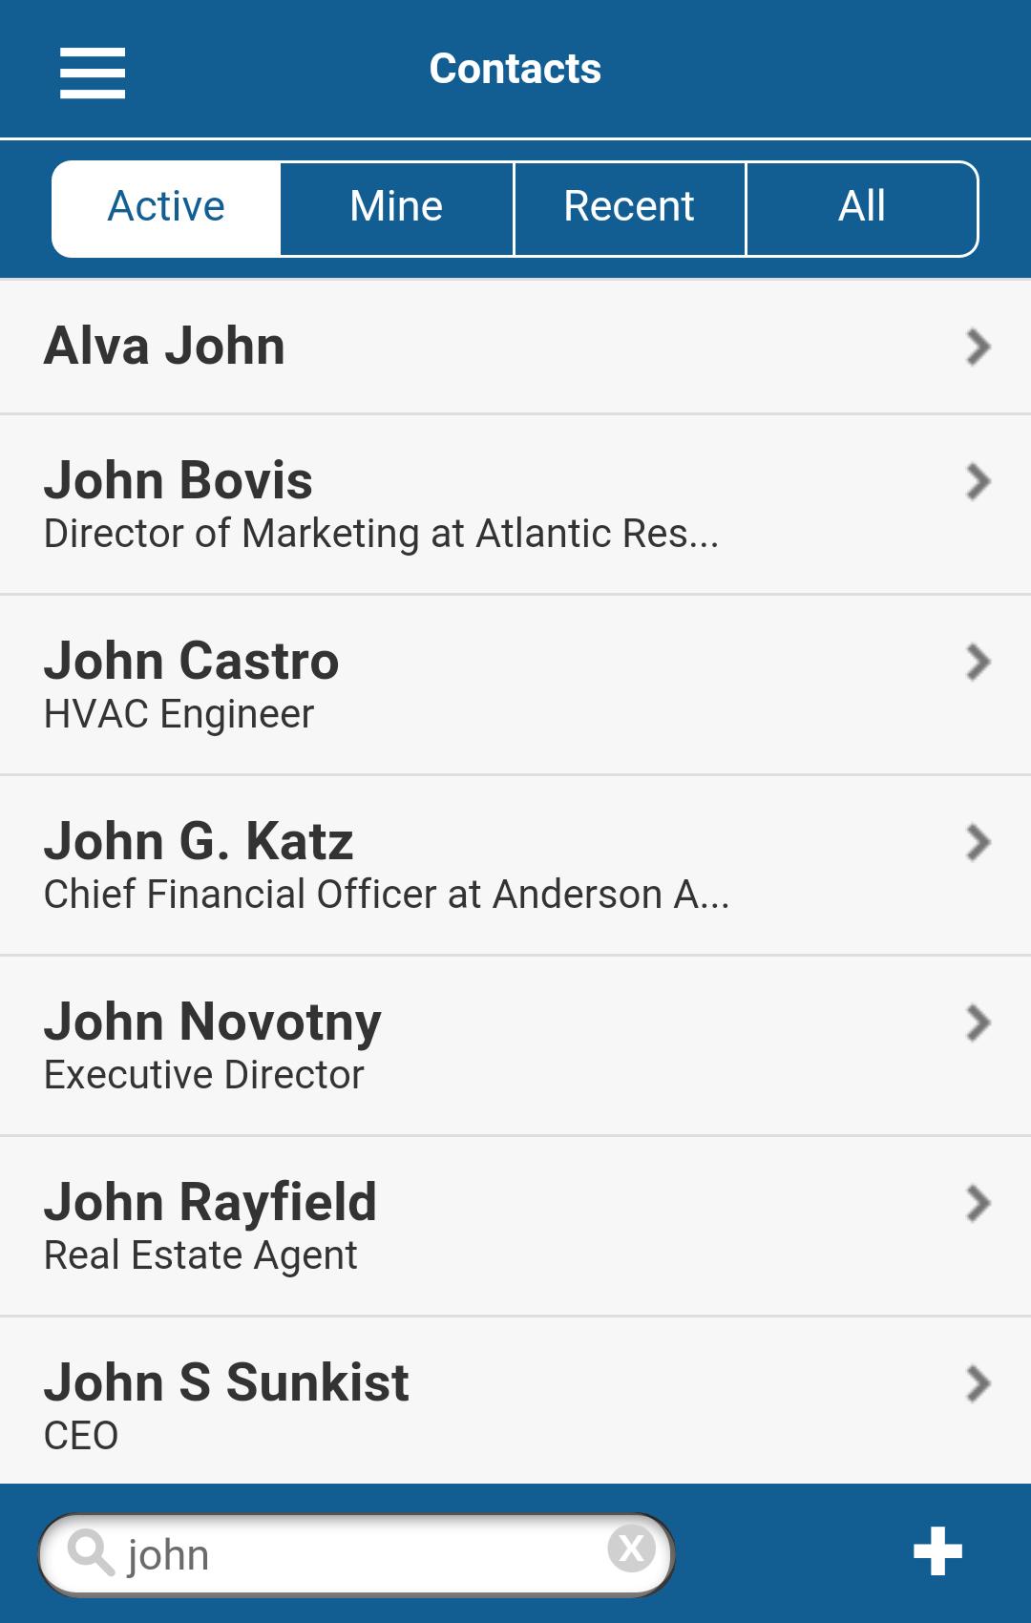Viewport: 1031px width, 1623px height.
Task: Open John Bovis chevron arrow
Action: [978, 481]
